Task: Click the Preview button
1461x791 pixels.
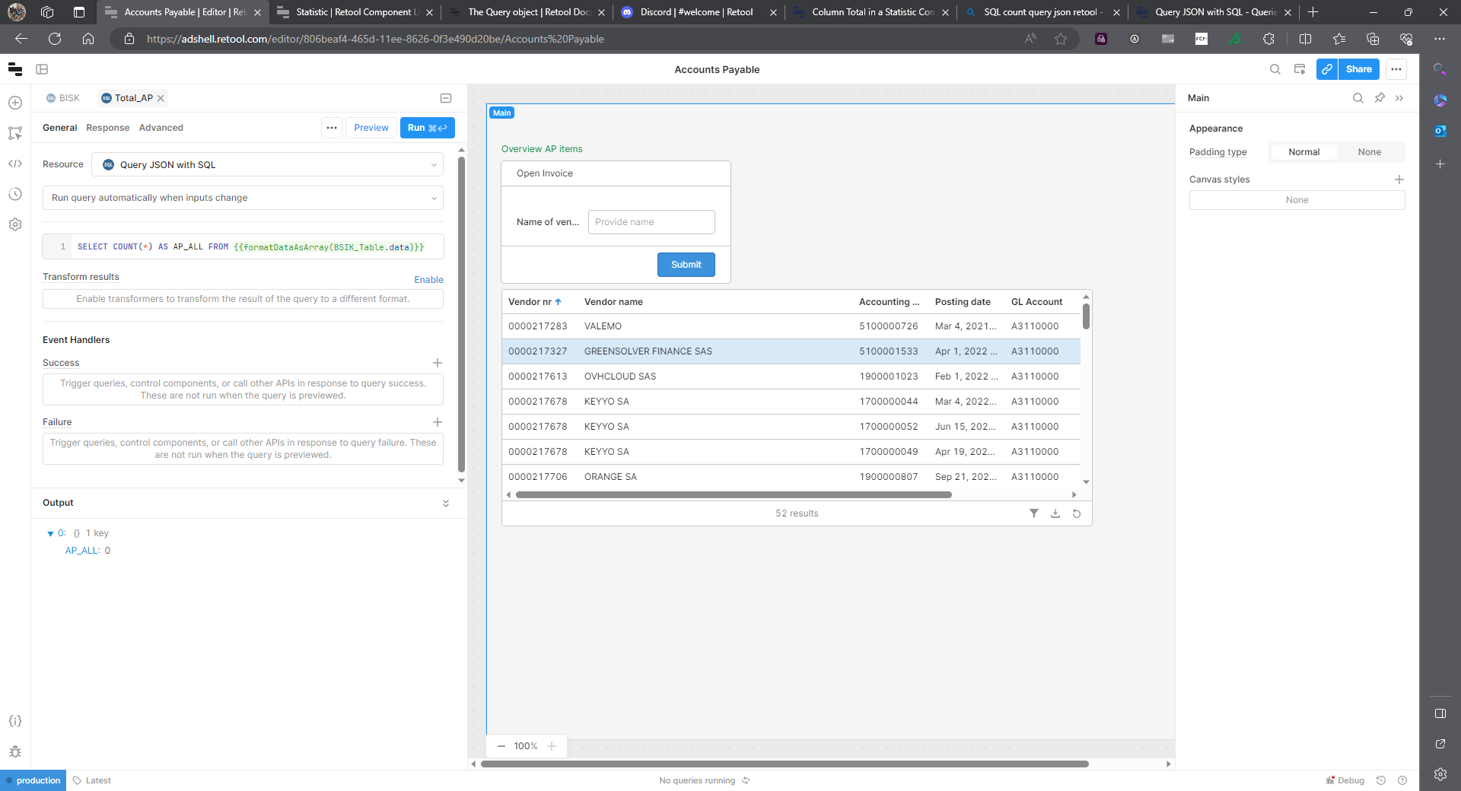Action: 371,128
